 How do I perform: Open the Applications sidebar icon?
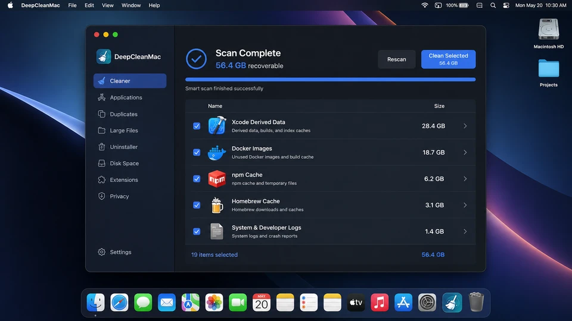coord(102,97)
